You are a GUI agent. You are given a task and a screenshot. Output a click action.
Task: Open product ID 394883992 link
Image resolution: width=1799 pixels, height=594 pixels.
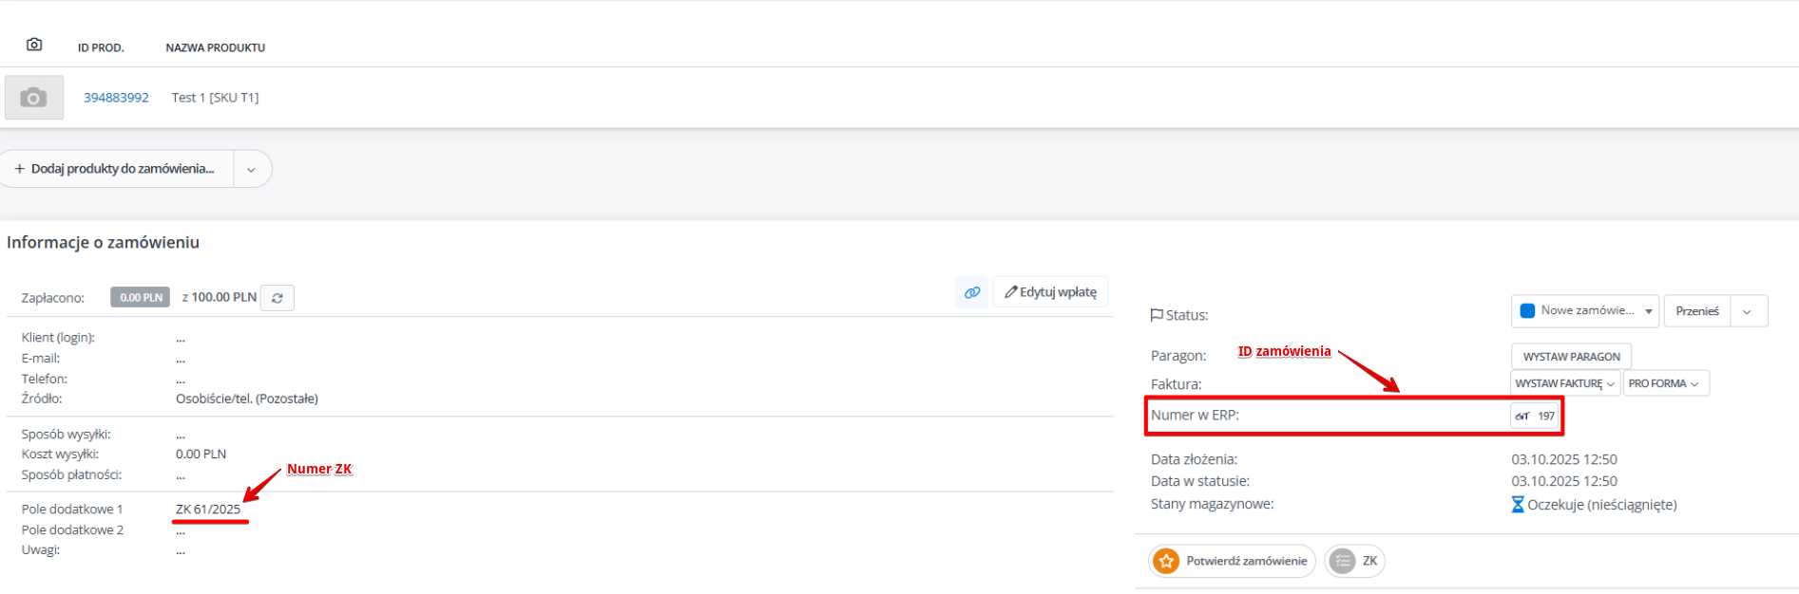click(x=116, y=98)
